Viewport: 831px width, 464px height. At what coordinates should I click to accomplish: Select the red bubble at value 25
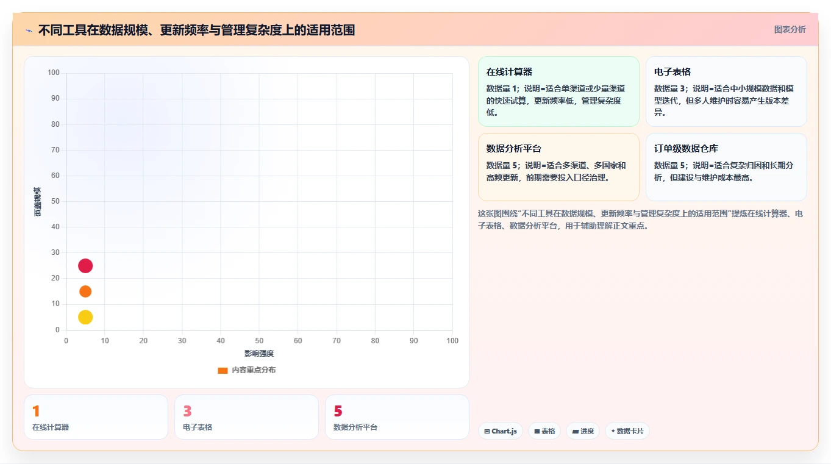pyautogui.click(x=85, y=266)
